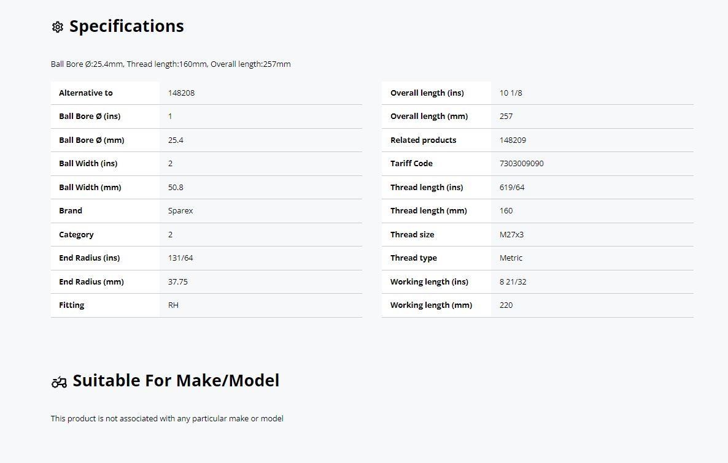Click the tractor icon beside Suitable For Make/Model
Viewport: 728px width, 463px height.
[59, 382]
